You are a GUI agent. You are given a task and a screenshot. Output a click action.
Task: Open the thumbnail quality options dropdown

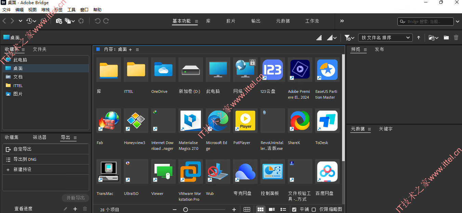coord(332,38)
